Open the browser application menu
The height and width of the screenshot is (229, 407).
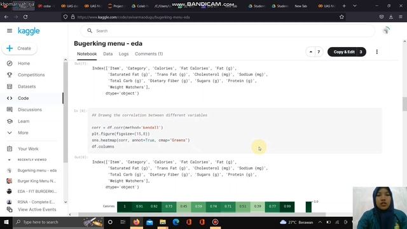(x=401, y=17)
